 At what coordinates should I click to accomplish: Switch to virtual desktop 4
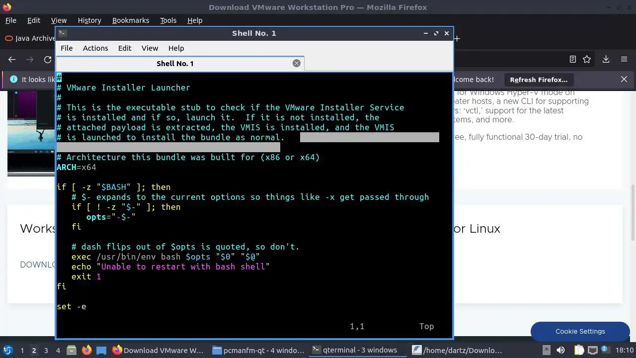point(58,351)
